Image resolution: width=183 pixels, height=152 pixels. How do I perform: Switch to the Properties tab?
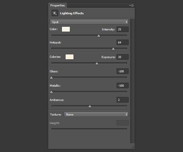pyautogui.click(x=58, y=5)
